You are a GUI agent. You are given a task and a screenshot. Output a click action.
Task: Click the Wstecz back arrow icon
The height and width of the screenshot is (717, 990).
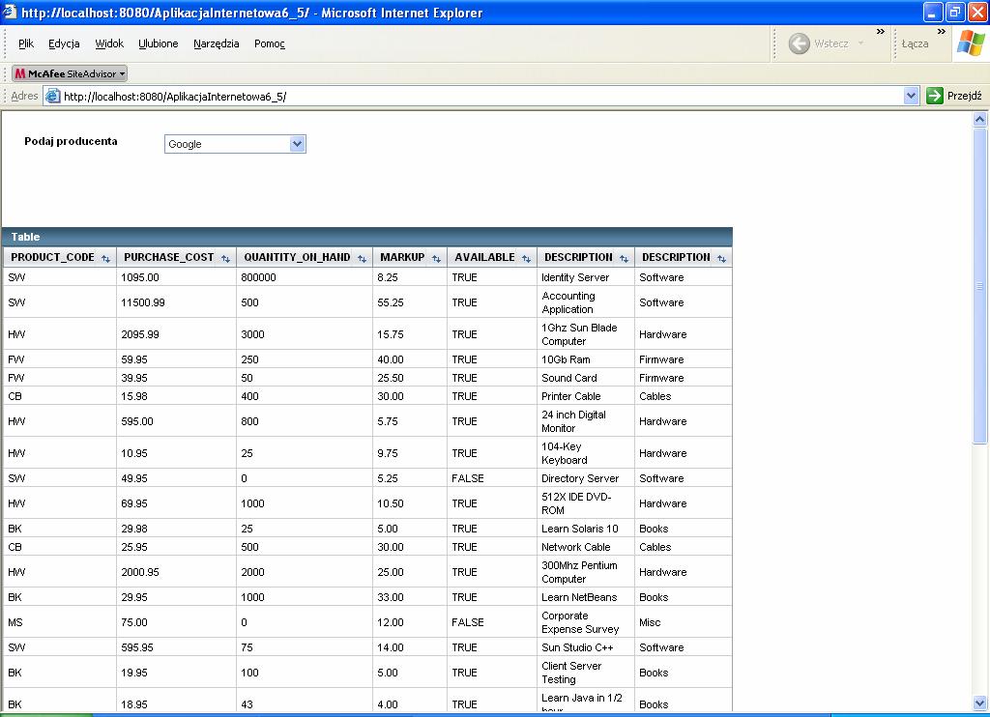[x=800, y=43]
